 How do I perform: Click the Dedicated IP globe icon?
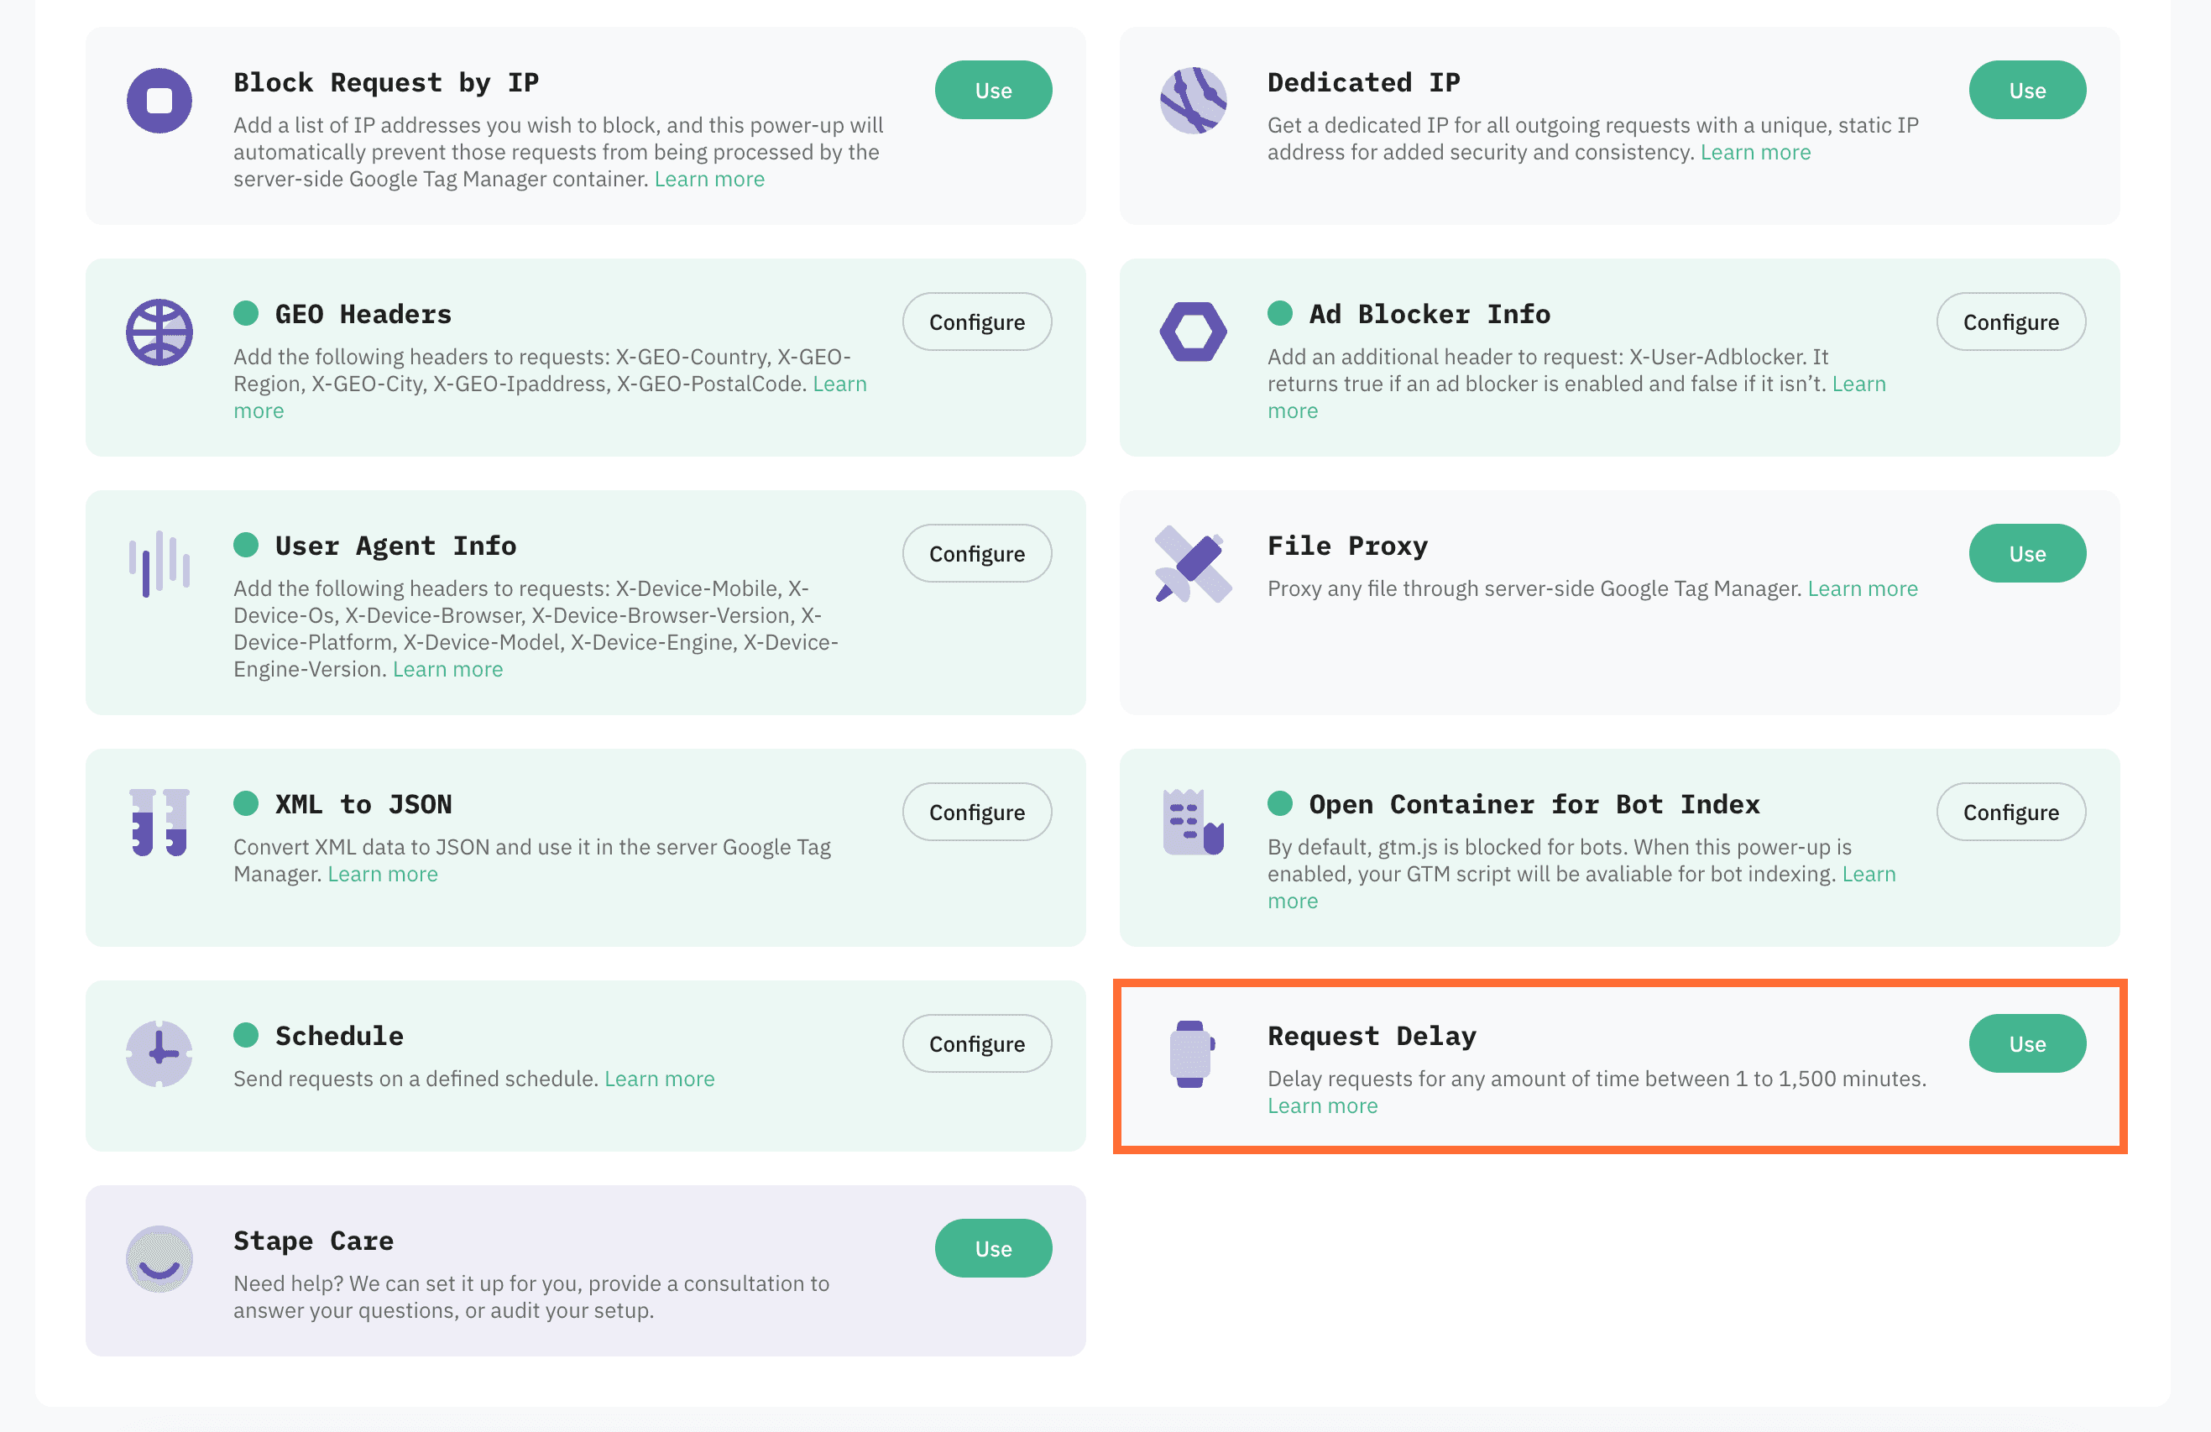pos(1193,101)
